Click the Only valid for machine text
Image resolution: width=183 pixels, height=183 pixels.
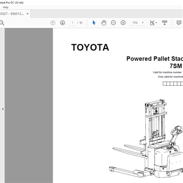pos(170,77)
